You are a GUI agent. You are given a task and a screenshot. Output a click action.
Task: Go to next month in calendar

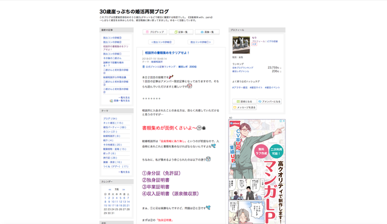click(x=123, y=190)
